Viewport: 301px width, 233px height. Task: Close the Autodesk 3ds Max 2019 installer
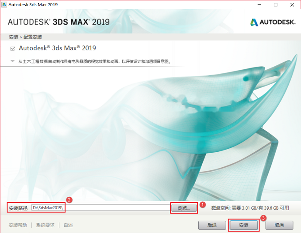coord(292,5)
